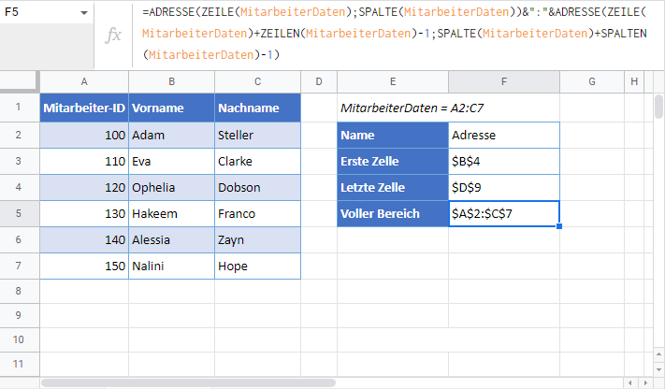This screenshot has width=665, height=389.
Task: Select the Letzte Zelle label cell
Action: pos(393,188)
